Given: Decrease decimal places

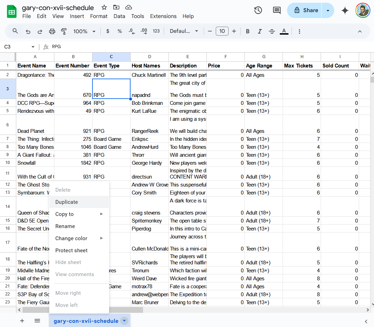Looking at the screenshot, I should click(x=132, y=31).
